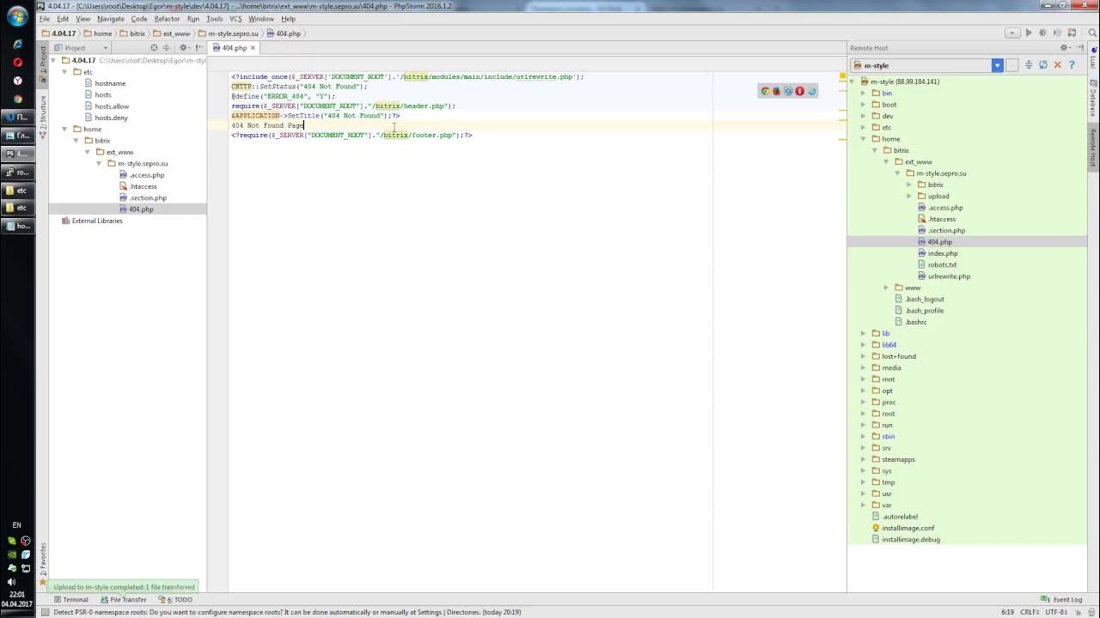This screenshot has height=618, width=1100.
Task: Expand upload folder in Remote Host
Action: tap(909, 196)
